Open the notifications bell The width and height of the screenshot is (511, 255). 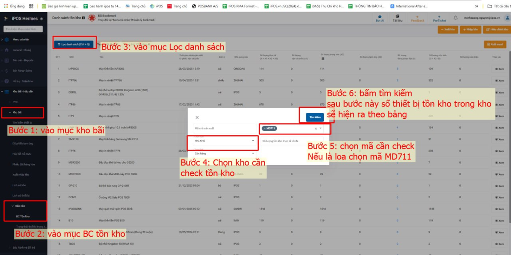pos(456,18)
